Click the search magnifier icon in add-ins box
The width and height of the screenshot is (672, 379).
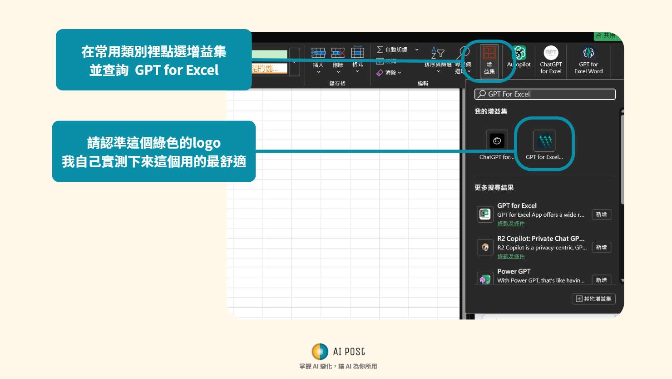pos(482,94)
